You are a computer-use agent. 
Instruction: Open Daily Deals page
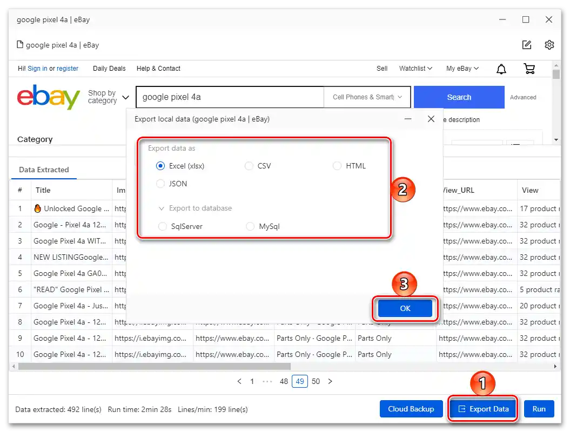[109, 68]
